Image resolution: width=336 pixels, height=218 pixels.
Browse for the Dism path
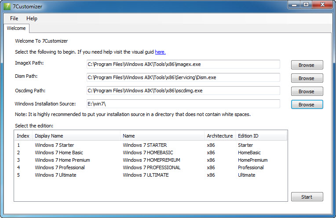point(307,78)
